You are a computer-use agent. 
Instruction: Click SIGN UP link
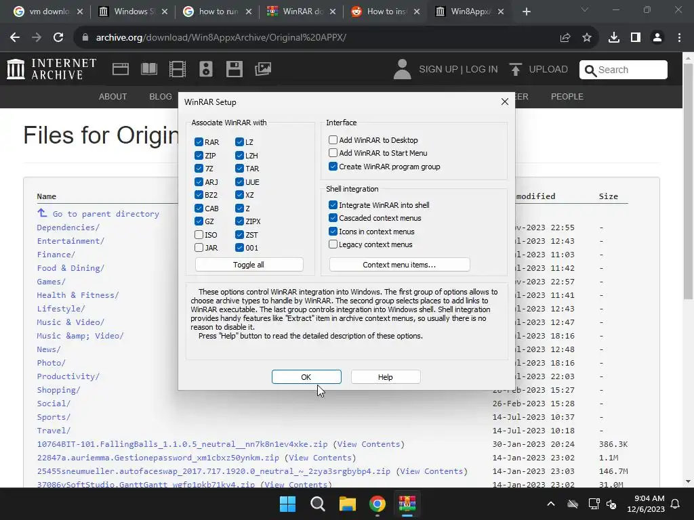[438, 70]
